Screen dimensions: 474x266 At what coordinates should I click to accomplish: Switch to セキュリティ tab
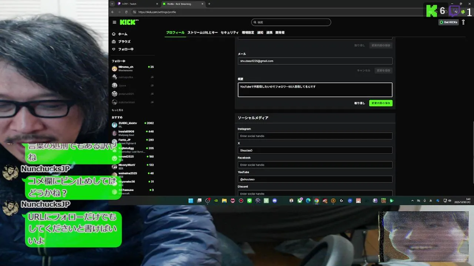coord(230,33)
